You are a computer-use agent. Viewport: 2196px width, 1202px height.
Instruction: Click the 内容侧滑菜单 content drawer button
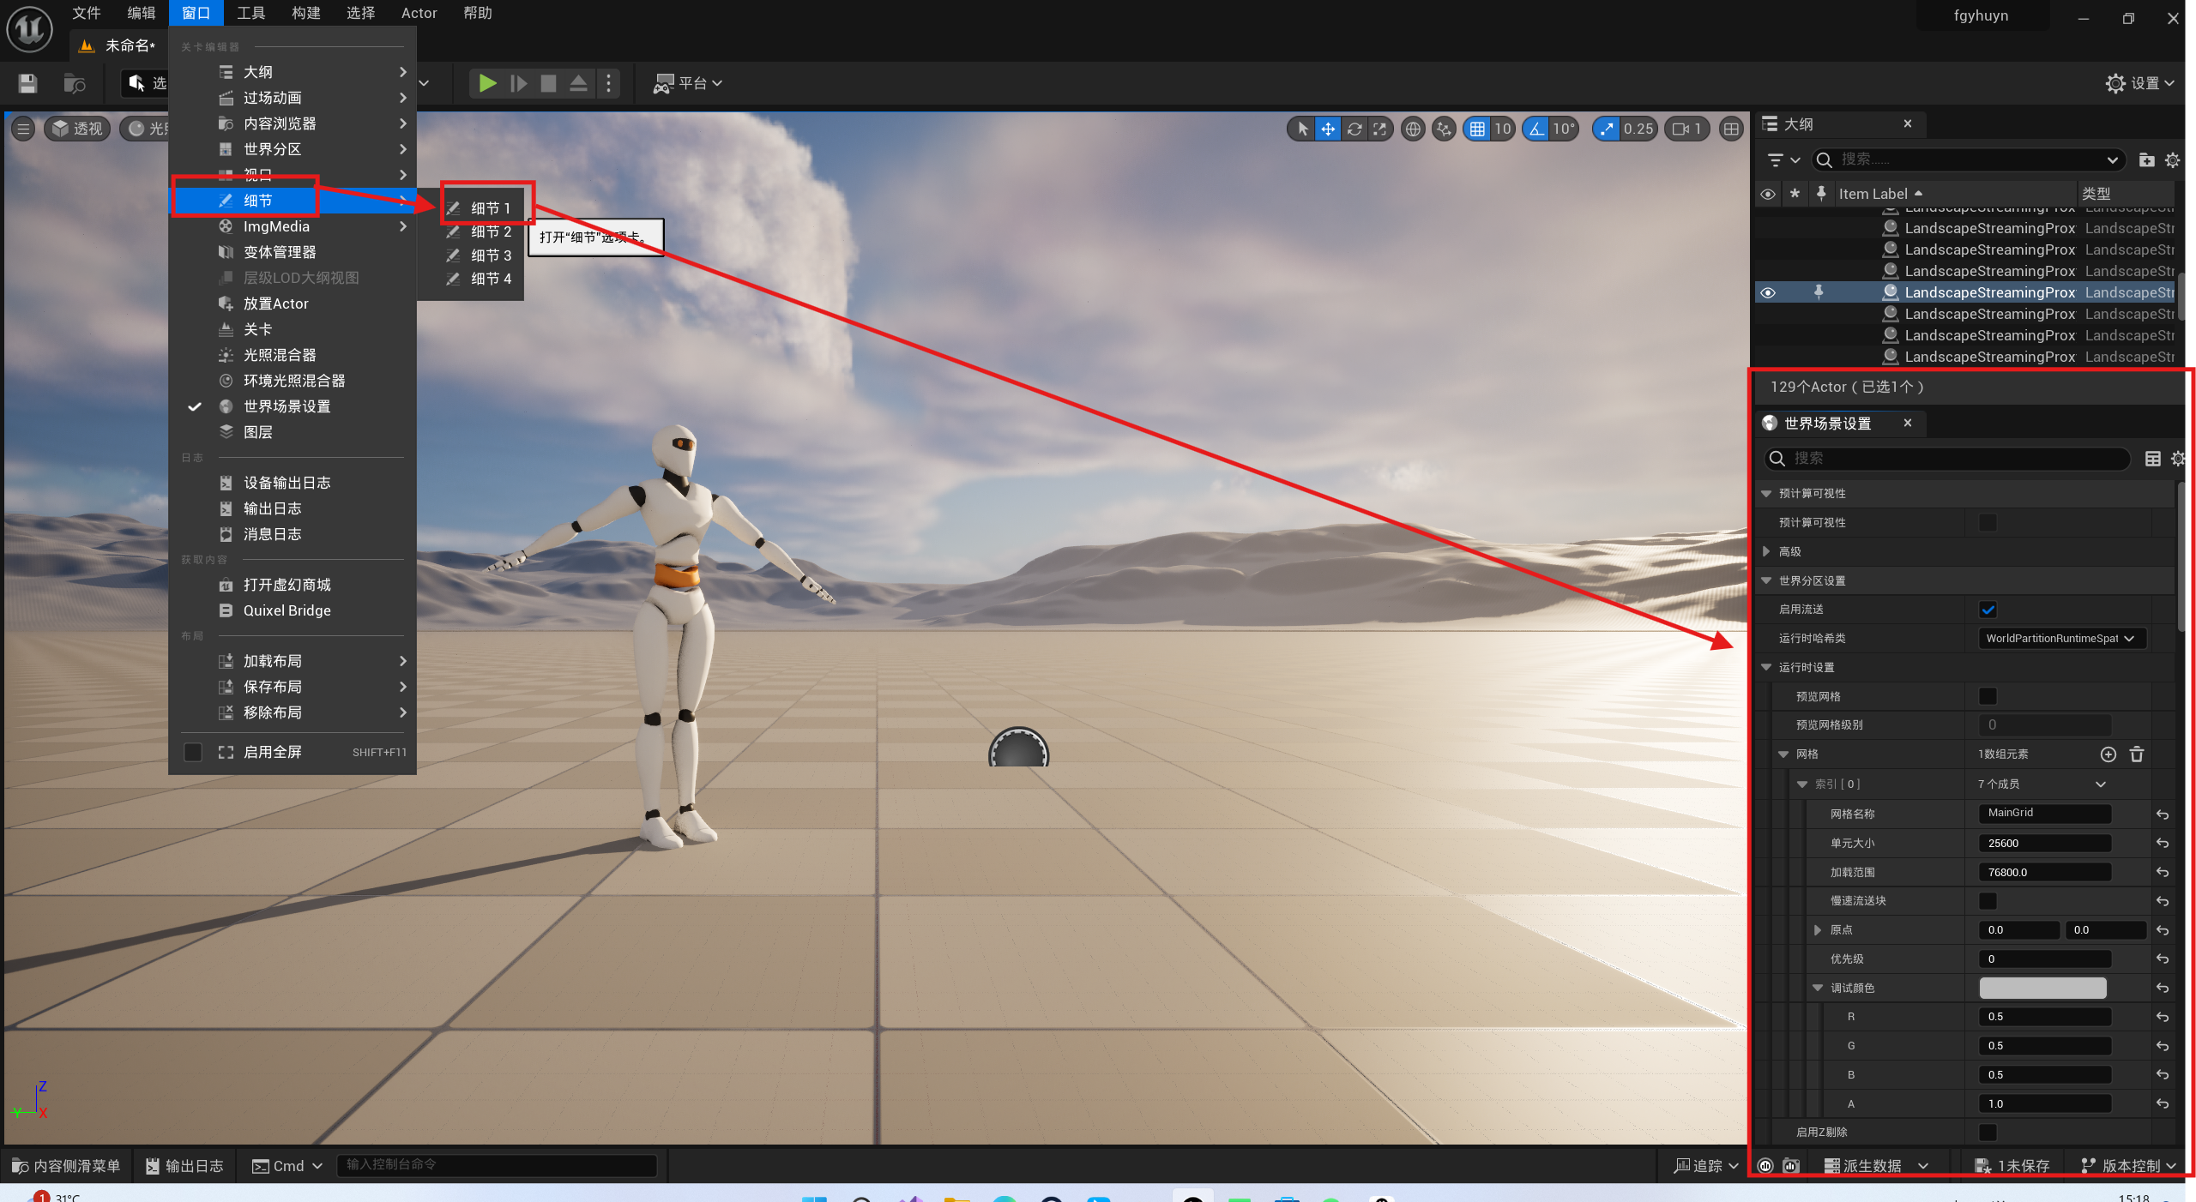click(x=67, y=1166)
